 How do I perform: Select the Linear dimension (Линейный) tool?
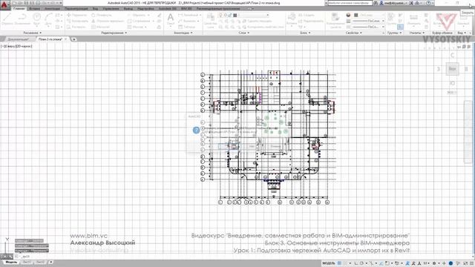[189, 15]
